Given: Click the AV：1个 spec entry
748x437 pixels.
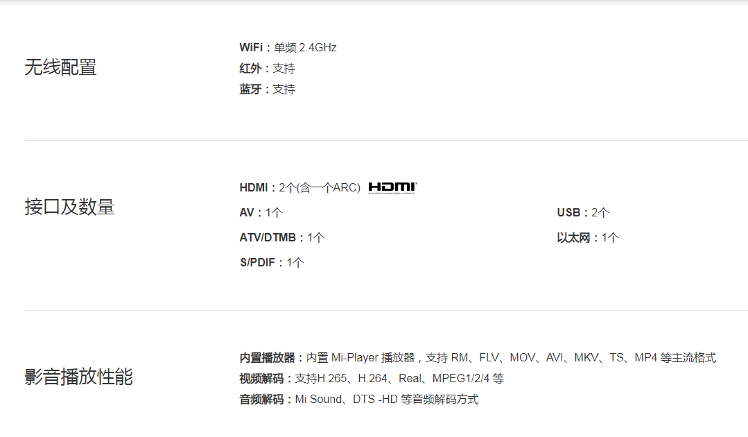Looking at the screenshot, I should pyautogui.click(x=261, y=213).
